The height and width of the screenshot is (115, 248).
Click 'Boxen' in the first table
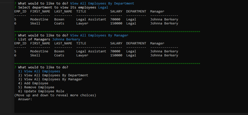pyautogui.click(x=59, y=19)
